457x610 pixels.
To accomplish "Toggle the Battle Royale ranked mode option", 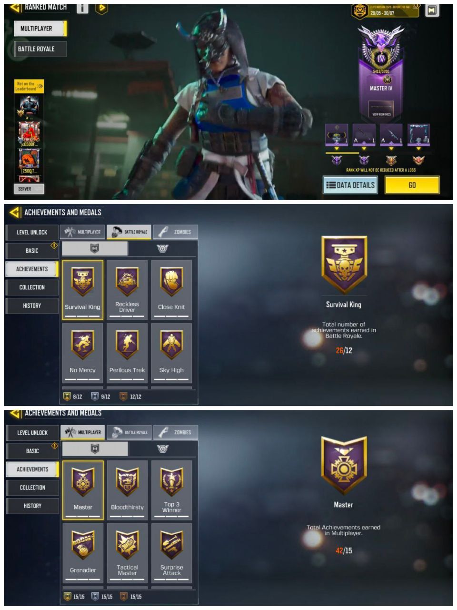I will point(40,49).
